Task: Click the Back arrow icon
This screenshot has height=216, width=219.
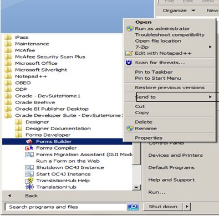Action: tap(9, 196)
